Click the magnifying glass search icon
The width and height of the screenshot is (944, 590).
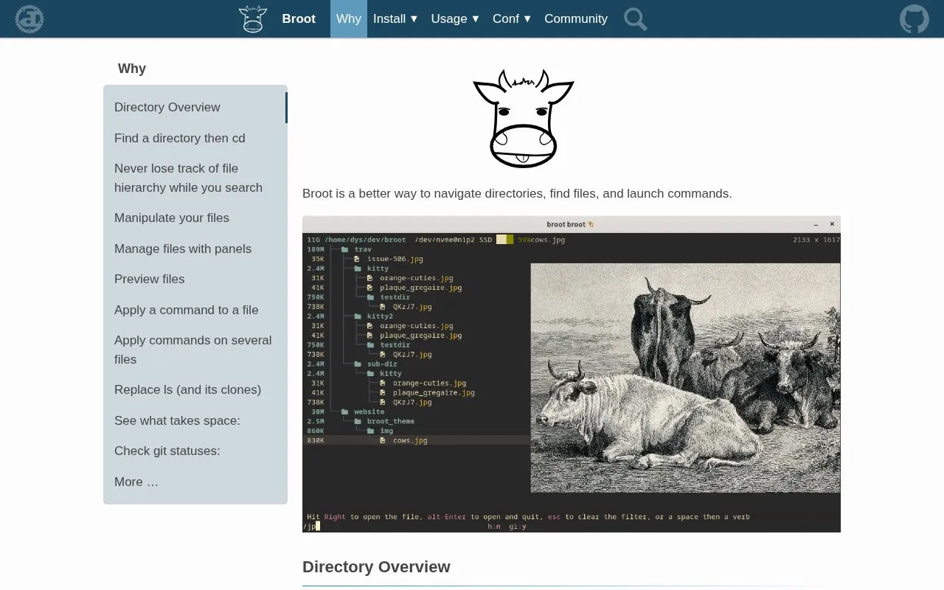point(635,18)
